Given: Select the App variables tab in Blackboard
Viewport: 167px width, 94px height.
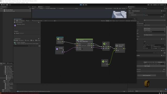Looking at the screenshot, I should pos(32,40).
